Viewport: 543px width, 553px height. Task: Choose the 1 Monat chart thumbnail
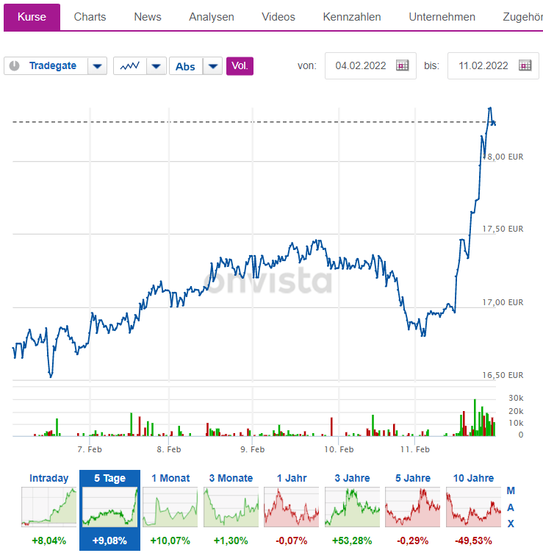(x=170, y=506)
